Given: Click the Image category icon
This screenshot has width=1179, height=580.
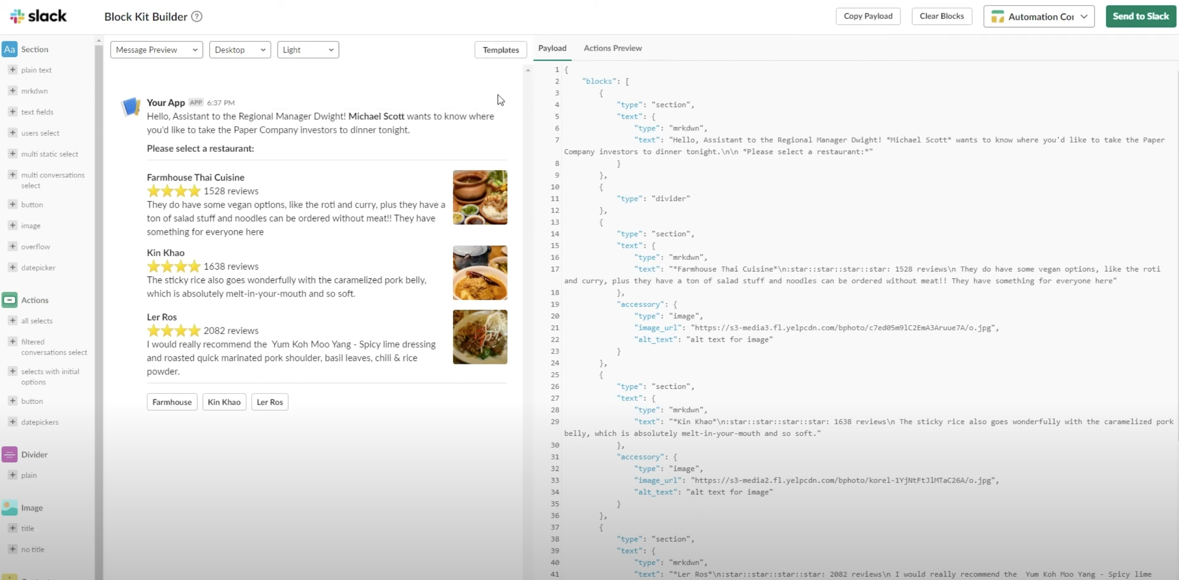Looking at the screenshot, I should tap(9, 508).
